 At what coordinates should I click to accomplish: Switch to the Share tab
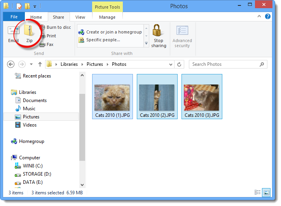click(58, 17)
